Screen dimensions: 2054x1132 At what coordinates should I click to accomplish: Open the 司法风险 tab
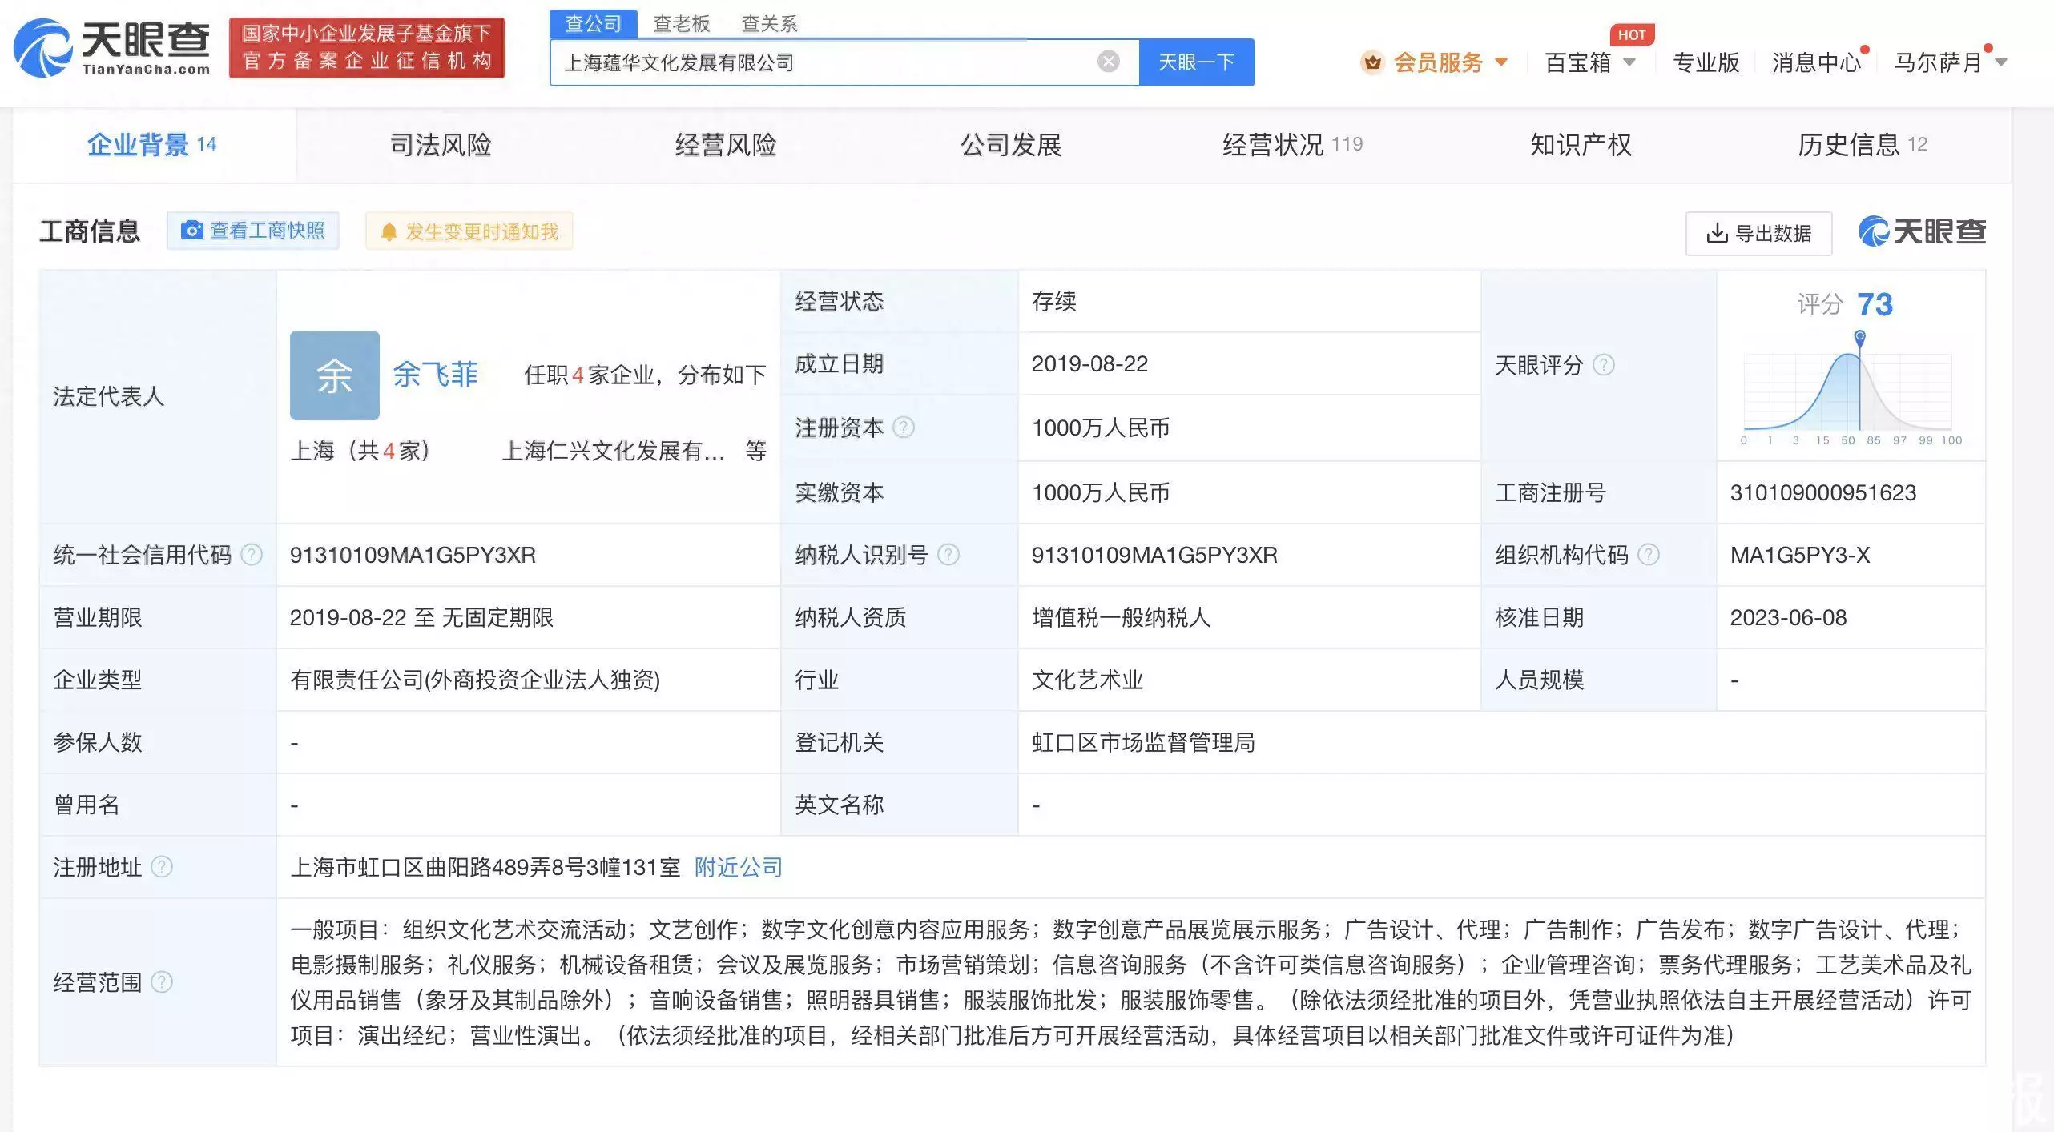tap(440, 145)
